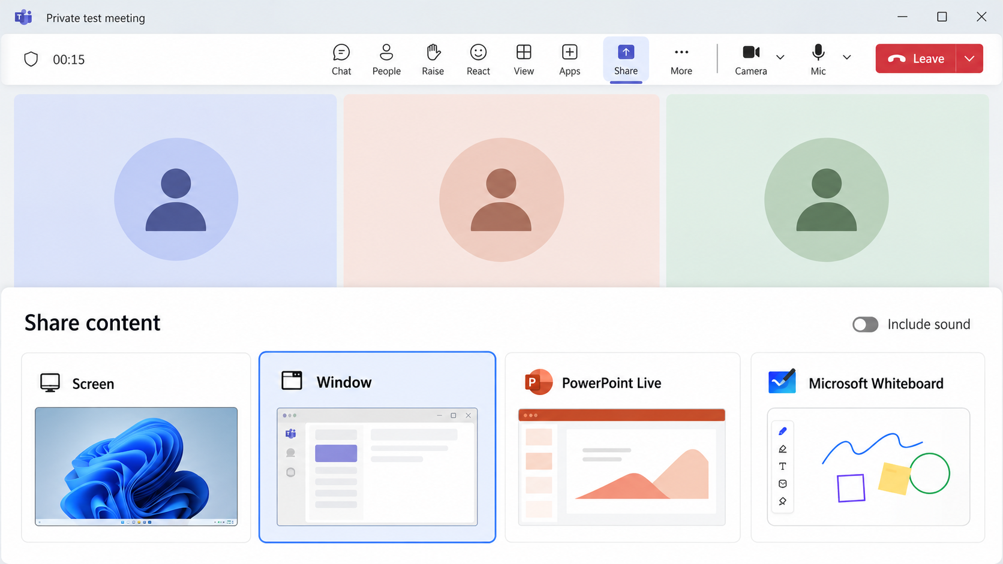Viewport: 1003px width, 564px height.
Task: Mute or unmute the Mic
Action: coord(818,59)
